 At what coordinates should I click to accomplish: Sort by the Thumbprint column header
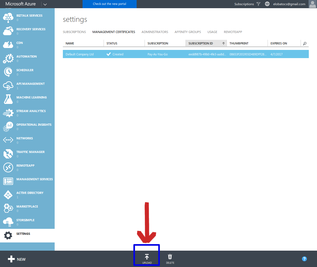247,43
